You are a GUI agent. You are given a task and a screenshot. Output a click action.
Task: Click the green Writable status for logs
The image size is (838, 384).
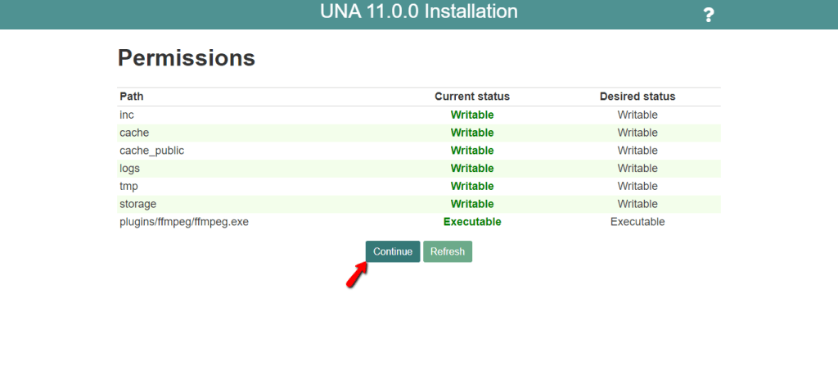tap(472, 169)
